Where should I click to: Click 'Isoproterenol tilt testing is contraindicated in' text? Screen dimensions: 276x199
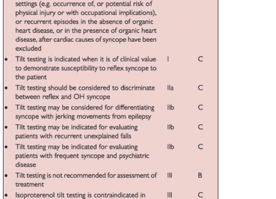click(x=80, y=195)
